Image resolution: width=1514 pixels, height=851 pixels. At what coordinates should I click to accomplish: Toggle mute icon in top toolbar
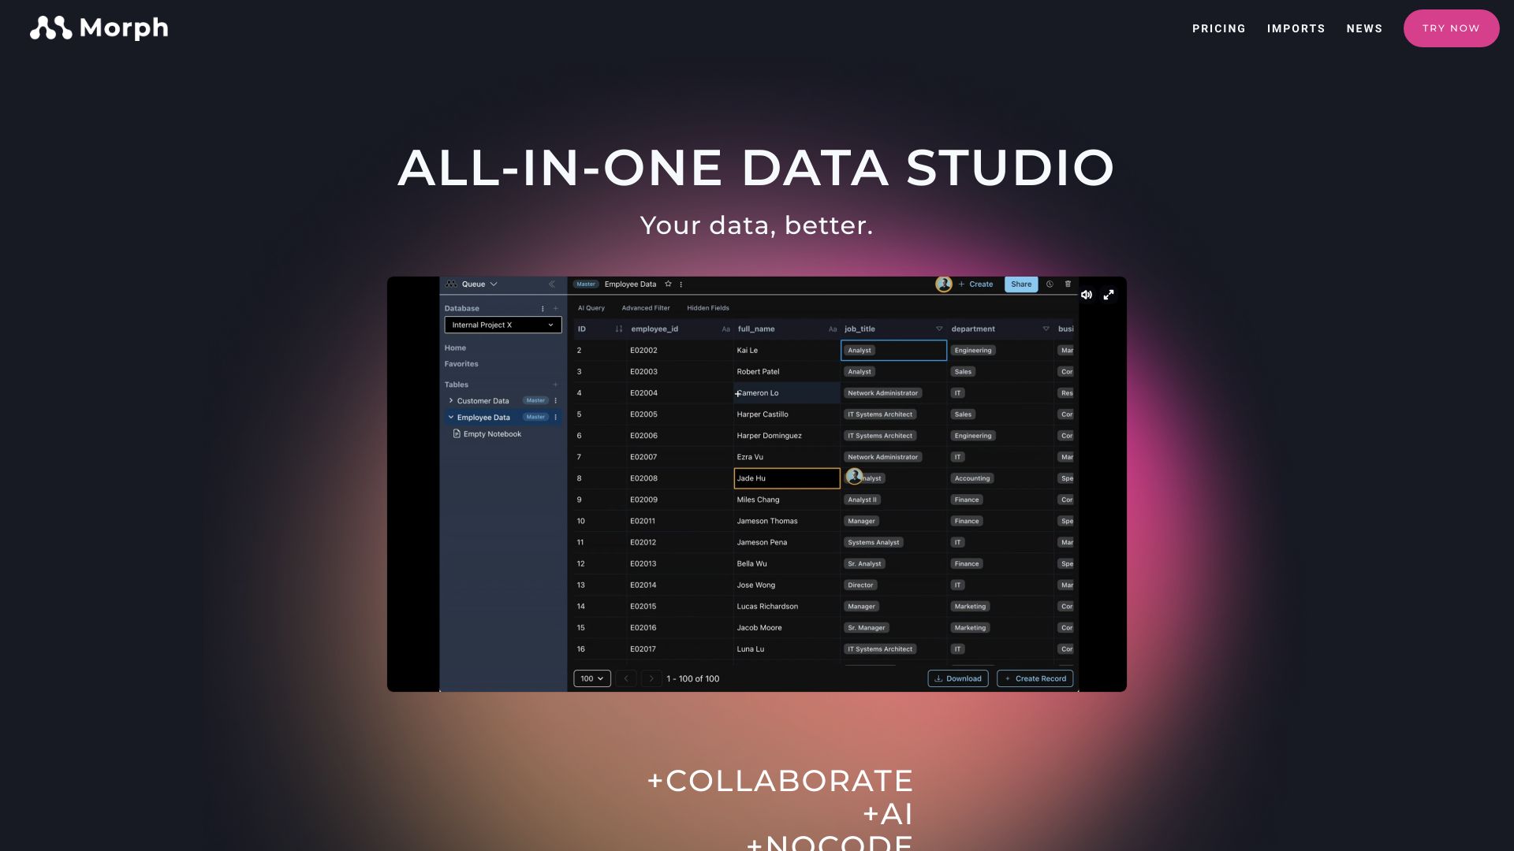tap(1087, 294)
